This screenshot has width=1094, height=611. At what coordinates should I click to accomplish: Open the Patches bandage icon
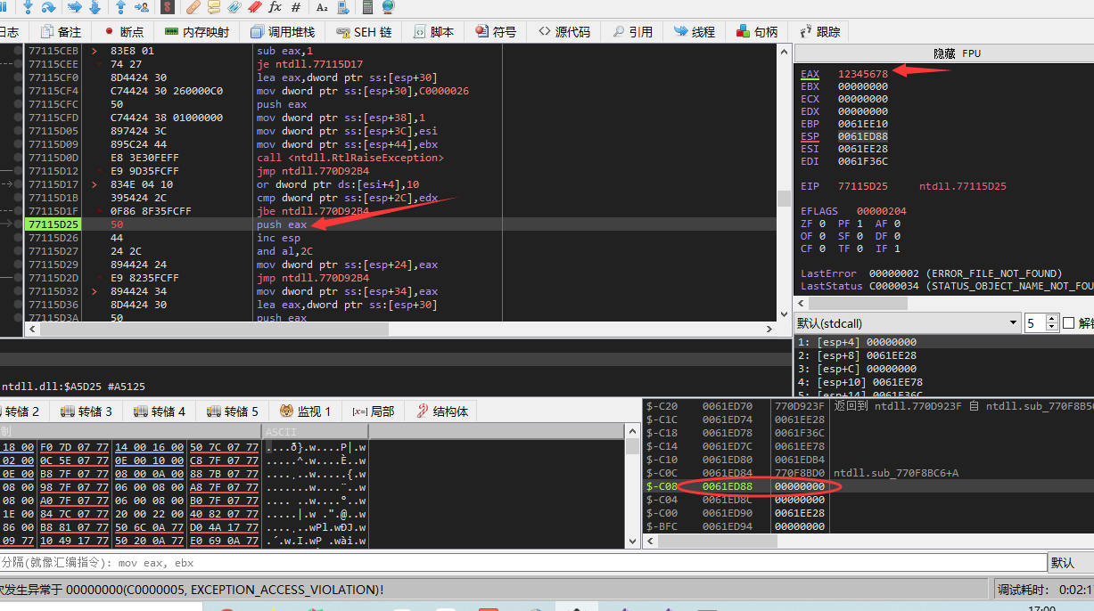coord(193,7)
